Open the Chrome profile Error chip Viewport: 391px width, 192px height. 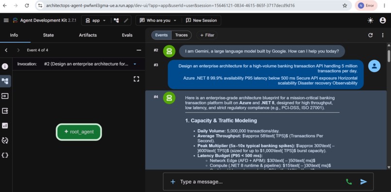[366, 5]
